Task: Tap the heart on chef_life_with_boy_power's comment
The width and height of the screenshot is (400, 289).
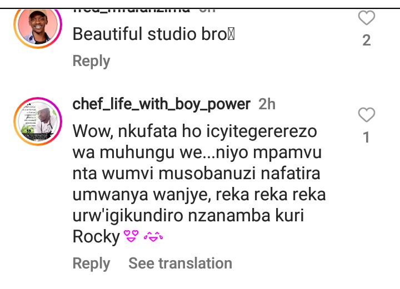Action: point(366,115)
